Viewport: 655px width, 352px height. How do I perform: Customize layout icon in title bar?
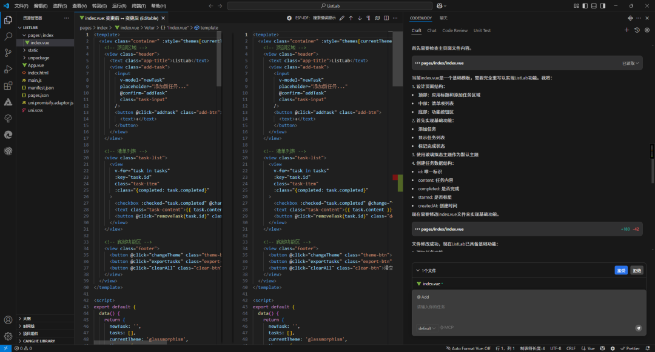[x=576, y=6]
